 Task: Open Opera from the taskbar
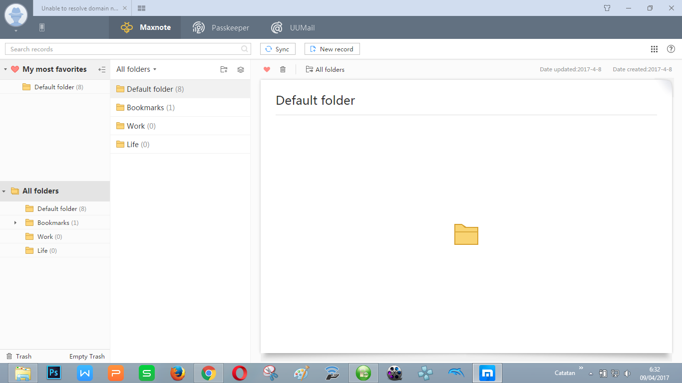(x=239, y=373)
